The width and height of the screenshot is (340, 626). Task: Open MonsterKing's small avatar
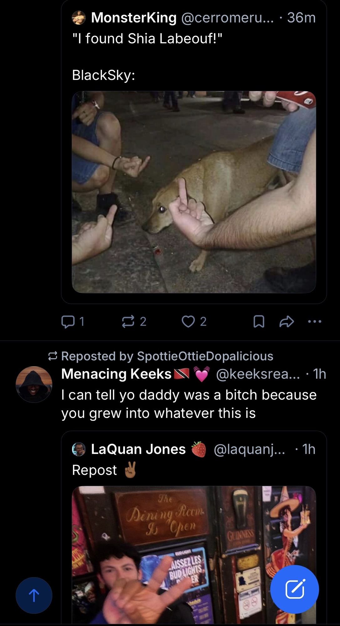tap(79, 18)
